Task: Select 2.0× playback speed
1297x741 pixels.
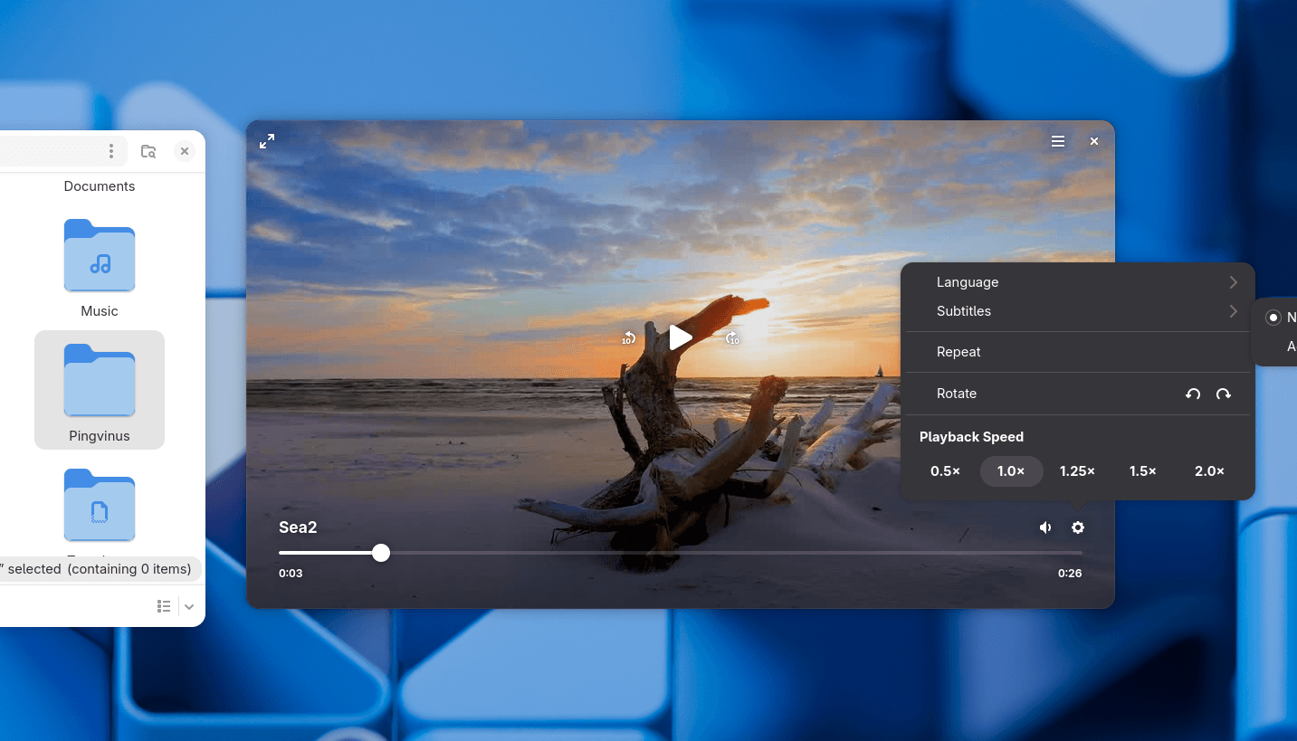Action: coord(1209,471)
